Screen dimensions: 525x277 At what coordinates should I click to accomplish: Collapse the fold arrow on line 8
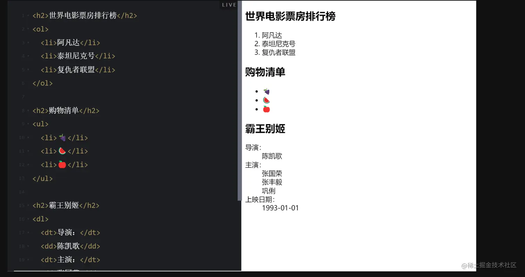click(x=28, y=111)
